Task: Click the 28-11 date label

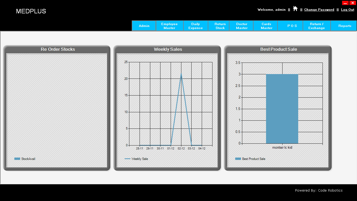Action: click(140, 149)
